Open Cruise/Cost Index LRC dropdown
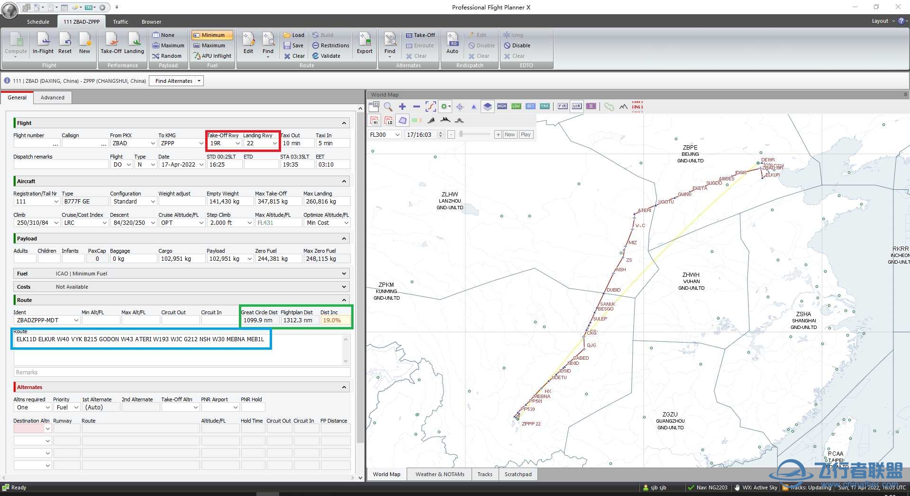 click(x=104, y=223)
